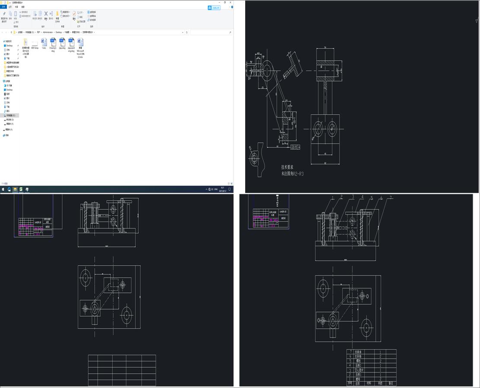This screenshot has width=480, height=388.
Task: Select Music under This PC
Action: (7, 111)
